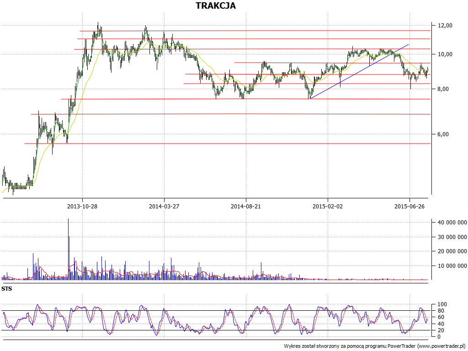Select the 2015-06-26 date label

point(409,206)
